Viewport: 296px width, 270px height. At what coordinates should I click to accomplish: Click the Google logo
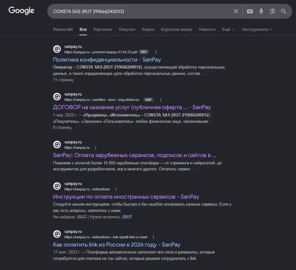pyautogui.click(x=21, y=10)
